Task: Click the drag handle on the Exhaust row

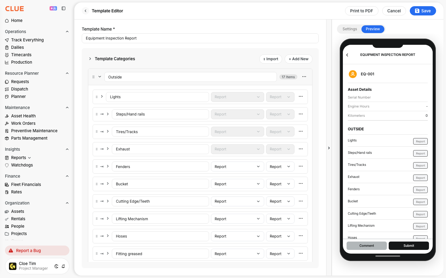Action: tap(97, 149)
